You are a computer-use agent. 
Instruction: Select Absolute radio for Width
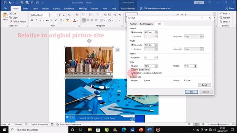point(133,45)
